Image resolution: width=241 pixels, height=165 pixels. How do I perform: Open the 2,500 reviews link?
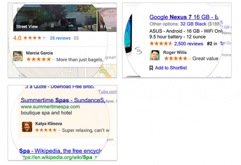188,44
